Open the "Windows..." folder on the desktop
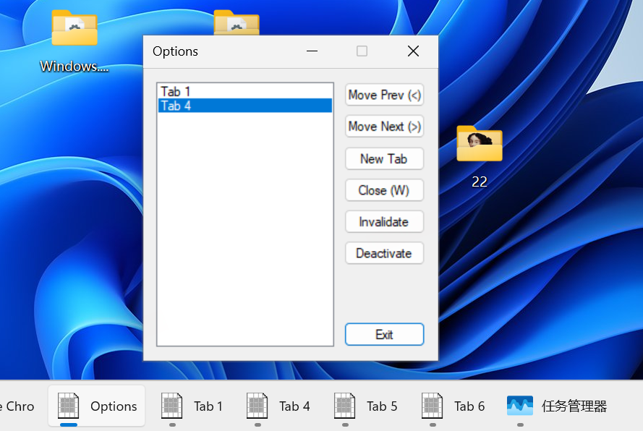 point(73,28)
